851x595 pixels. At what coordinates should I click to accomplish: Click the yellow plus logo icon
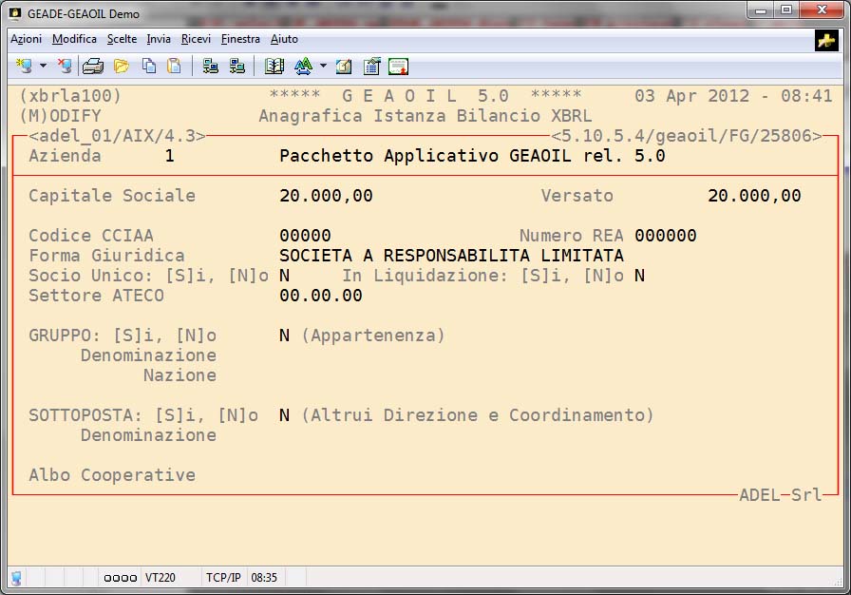[826, 41]
